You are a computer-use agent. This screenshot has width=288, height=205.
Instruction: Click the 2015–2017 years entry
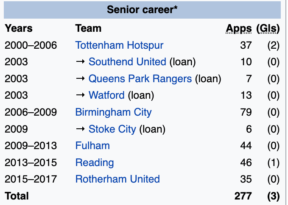click(31, 179)
